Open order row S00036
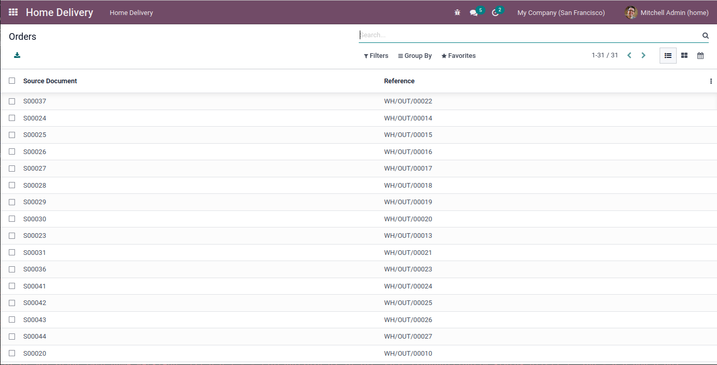This screenshot has width=717, height=365. click(359, 269)
